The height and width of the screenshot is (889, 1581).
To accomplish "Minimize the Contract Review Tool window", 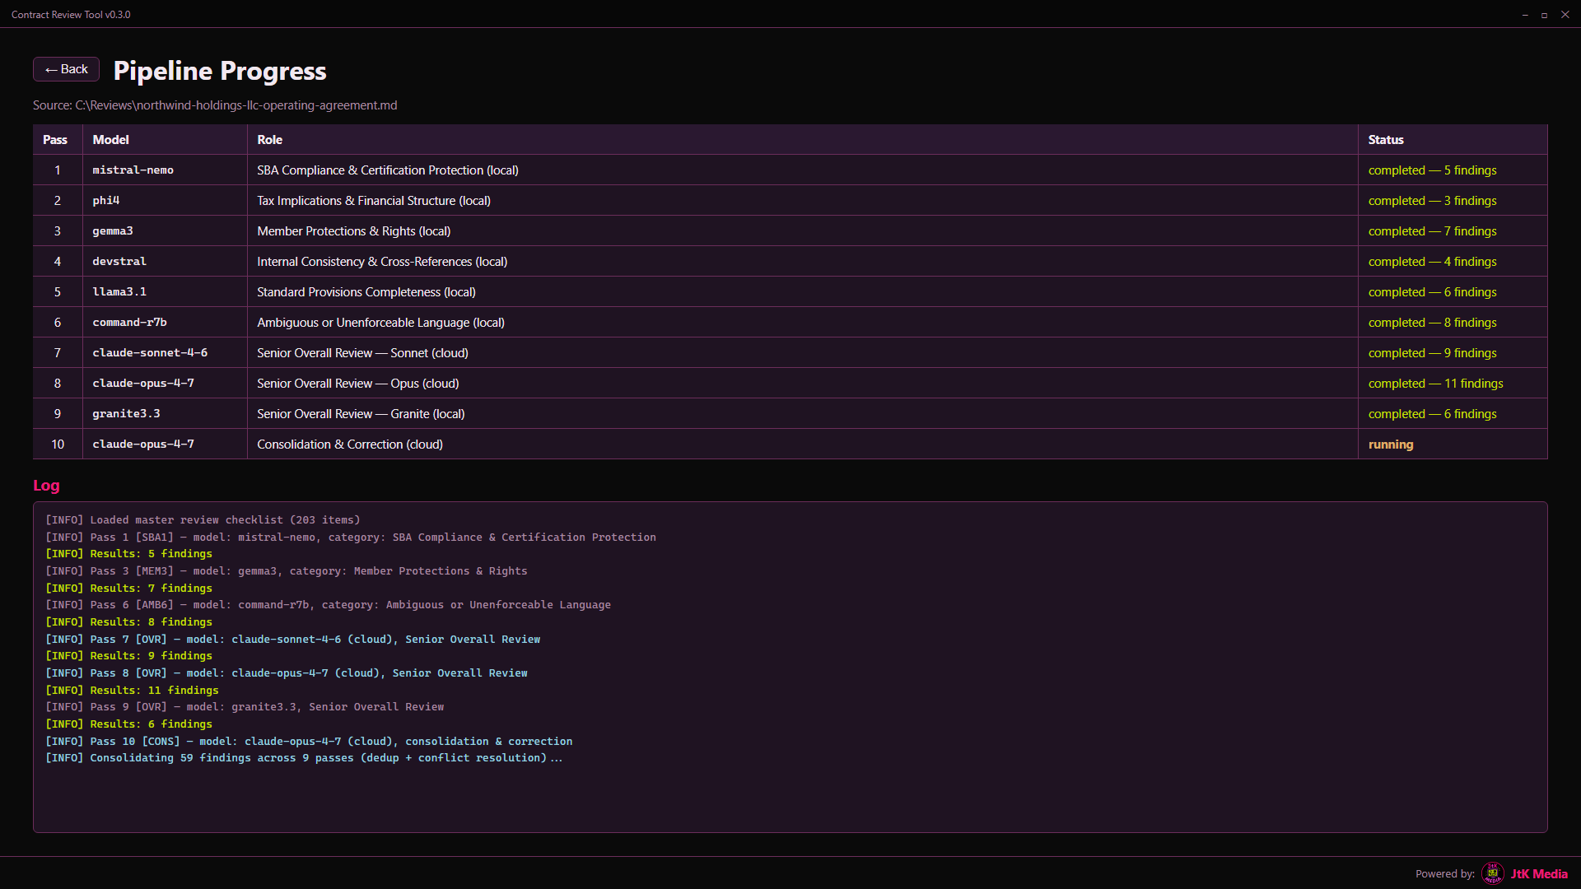I will click(1525, 15).
